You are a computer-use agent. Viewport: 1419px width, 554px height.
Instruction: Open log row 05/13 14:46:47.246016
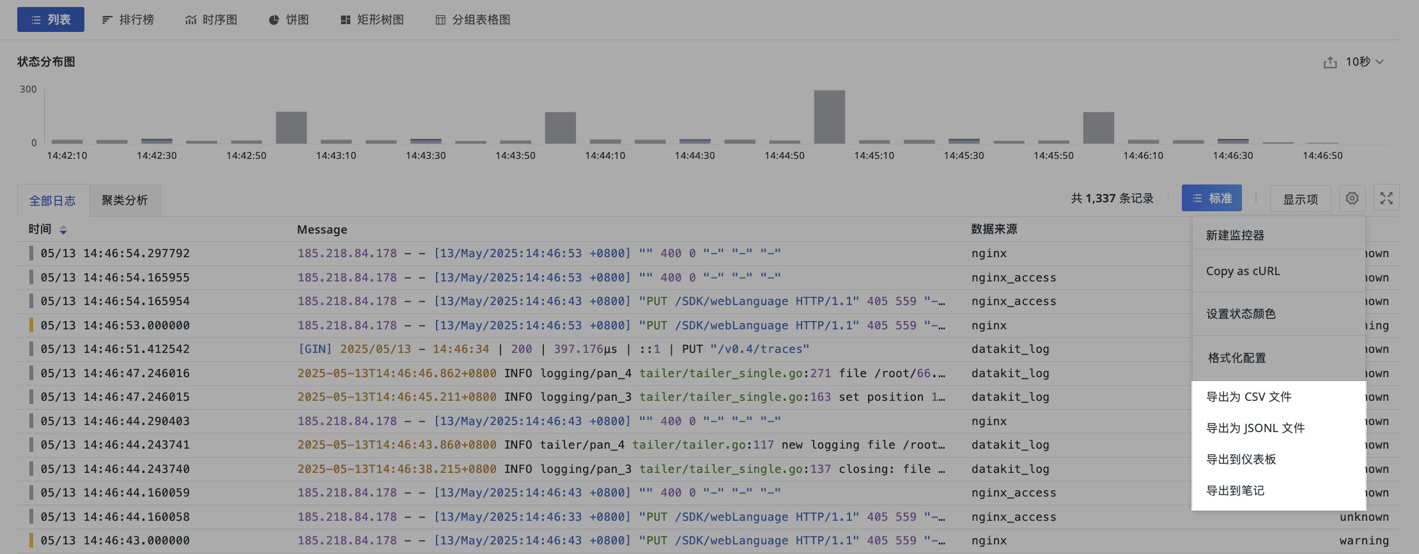(x=708, y=373)
